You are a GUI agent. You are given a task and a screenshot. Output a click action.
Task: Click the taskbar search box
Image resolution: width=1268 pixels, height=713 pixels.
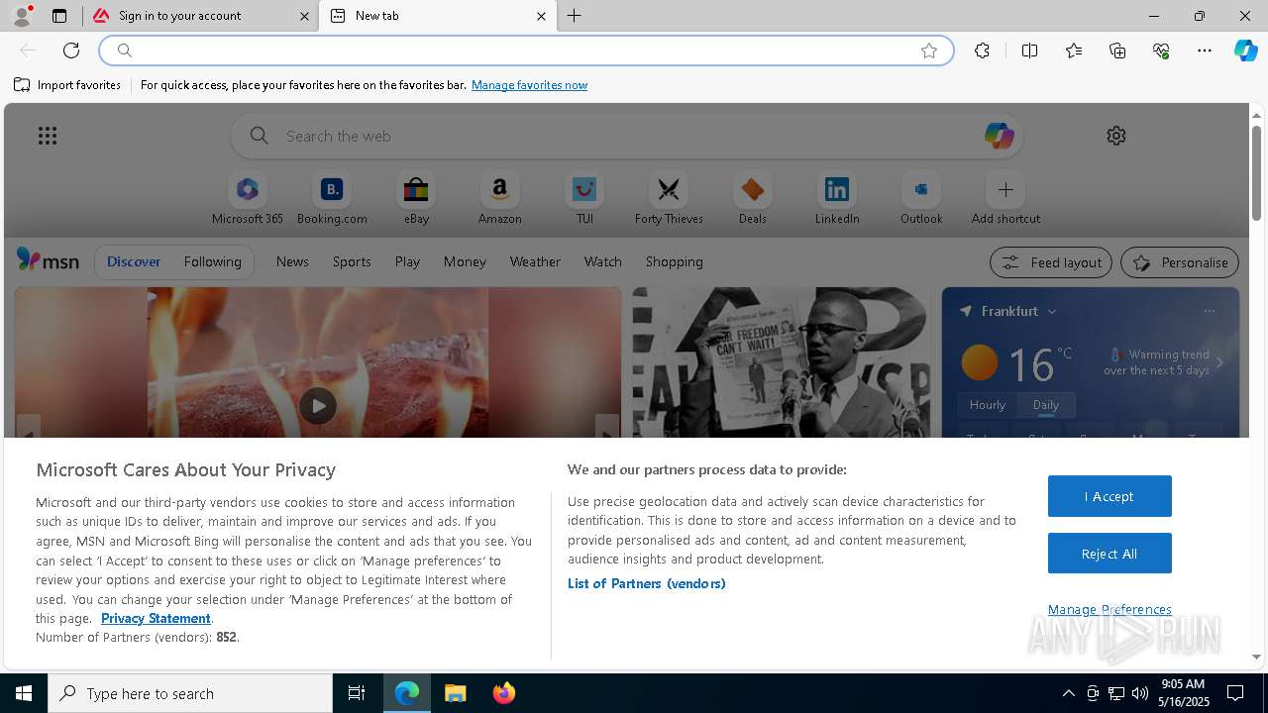(x=190, y=693)
